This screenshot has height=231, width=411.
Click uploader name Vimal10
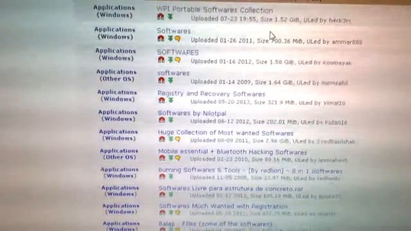pos(334,103)
